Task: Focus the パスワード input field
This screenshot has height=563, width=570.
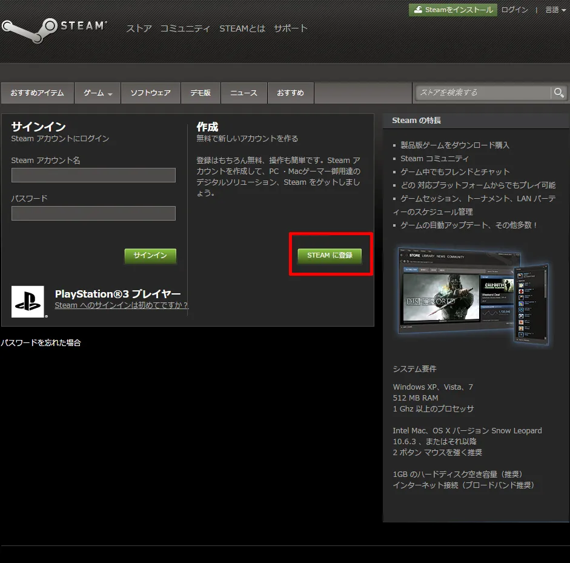Action: click(x=93, y=213)
